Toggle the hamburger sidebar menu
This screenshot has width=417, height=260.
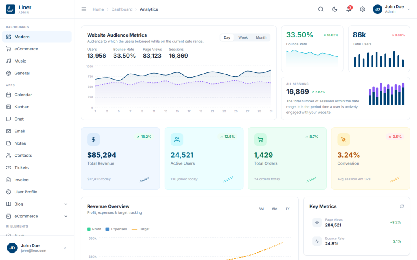[x=84, y=9]
